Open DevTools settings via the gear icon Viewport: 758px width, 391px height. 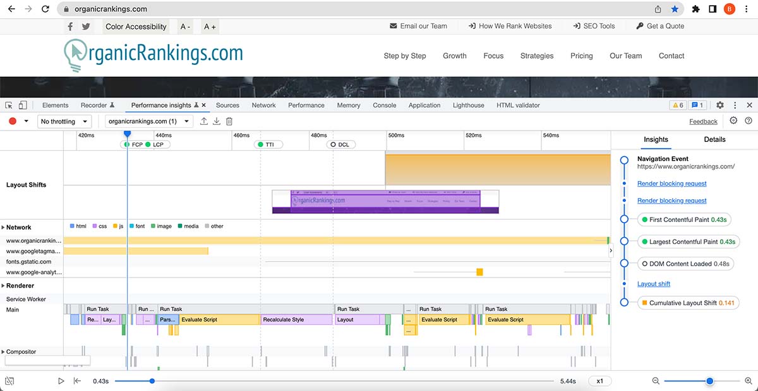point(719,105)
